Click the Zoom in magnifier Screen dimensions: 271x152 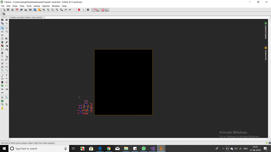pos(48,10)
